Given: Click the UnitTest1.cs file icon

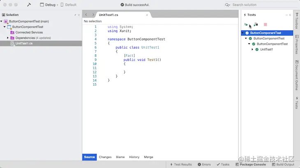Looking at the screenshot, I should coord(12,44).
